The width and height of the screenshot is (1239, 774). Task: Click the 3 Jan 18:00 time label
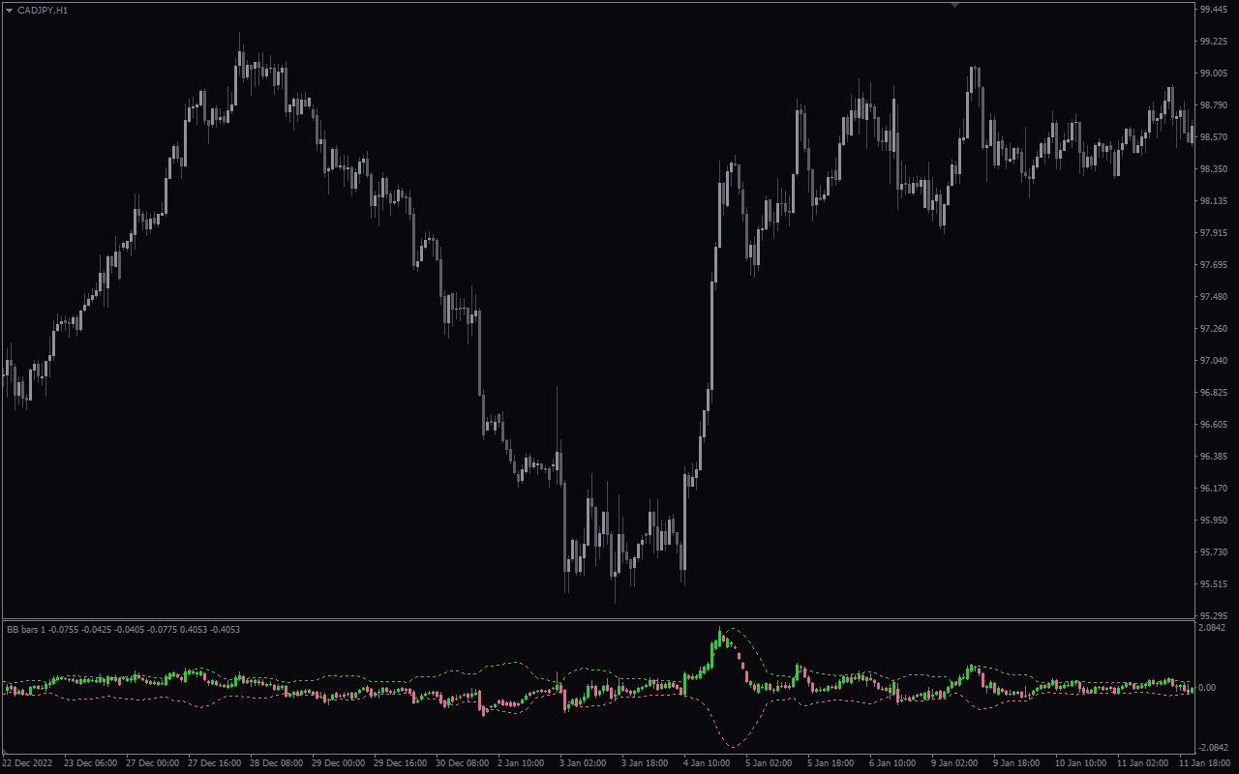647,763
